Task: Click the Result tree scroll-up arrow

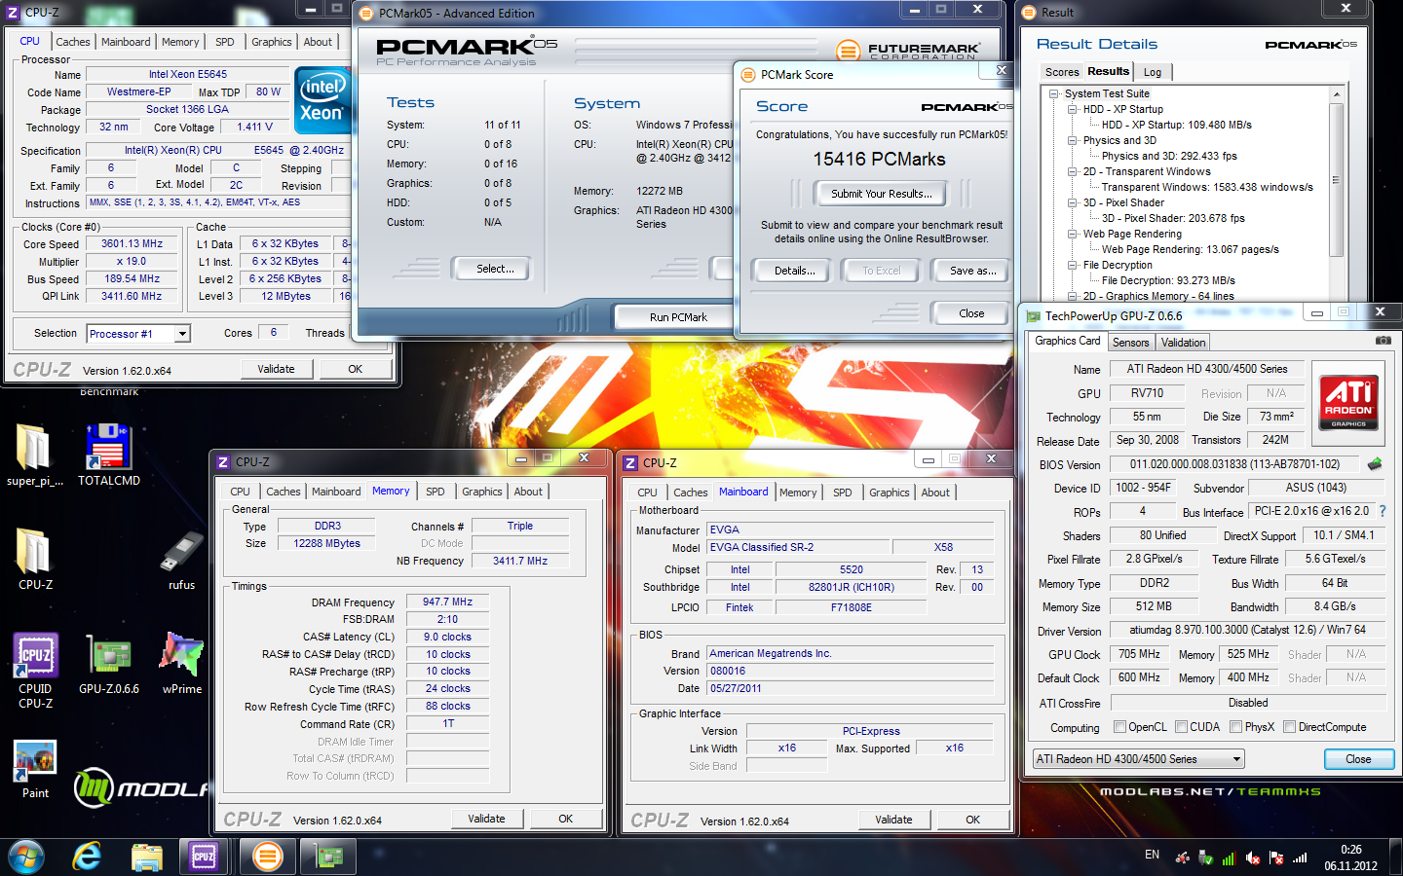Action: pyautogui.click(x=1337, y=94)
